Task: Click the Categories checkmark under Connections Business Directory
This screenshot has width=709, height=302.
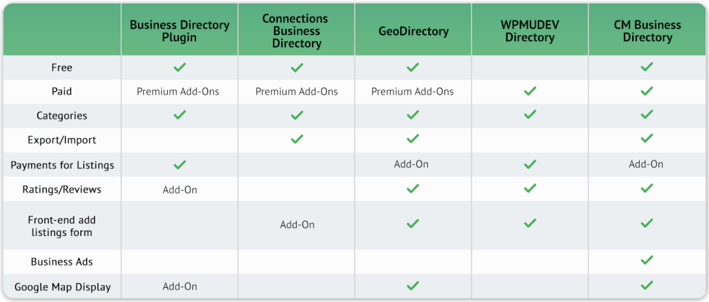Action: point(297,114)
